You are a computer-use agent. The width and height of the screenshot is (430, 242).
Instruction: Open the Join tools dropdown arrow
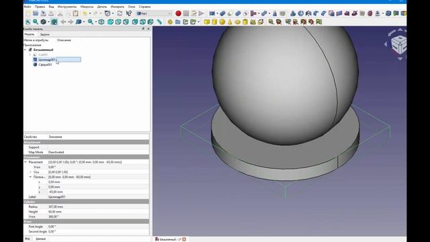tap(258, 13)
